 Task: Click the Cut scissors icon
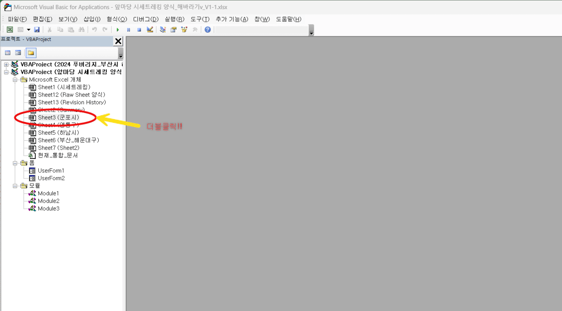50,30
